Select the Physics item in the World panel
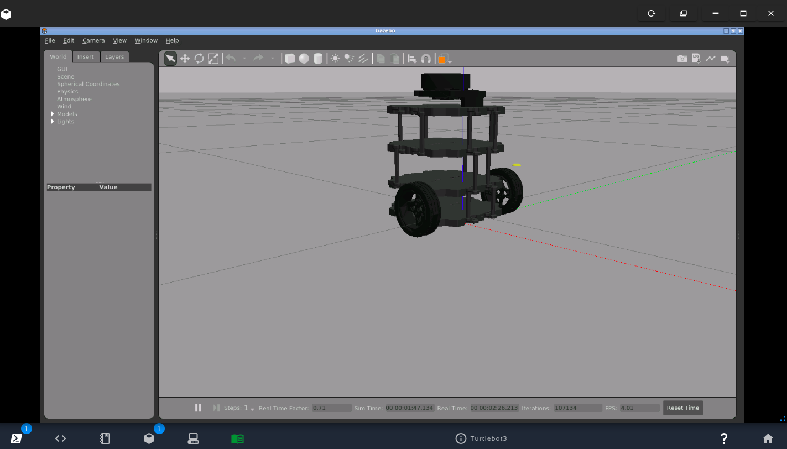787x449 pixels. click(67, 91)
